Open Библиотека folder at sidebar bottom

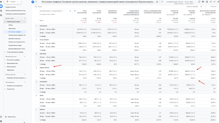(10, 117)
